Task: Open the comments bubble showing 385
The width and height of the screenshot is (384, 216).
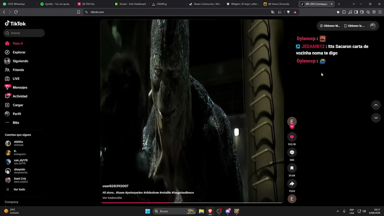Action: pyautogui.click(x=292, y=152)
